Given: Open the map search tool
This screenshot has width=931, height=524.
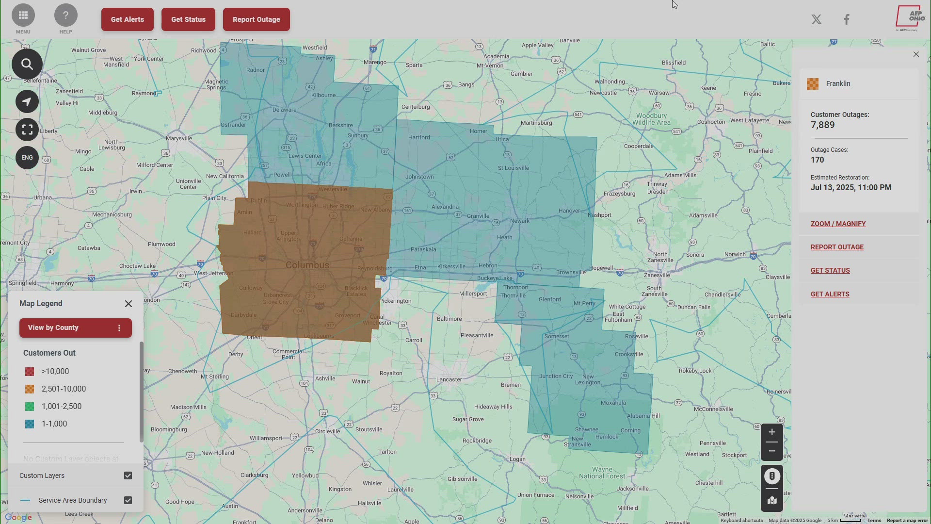Looking at the screenshot, I should (x=27, y=64).
